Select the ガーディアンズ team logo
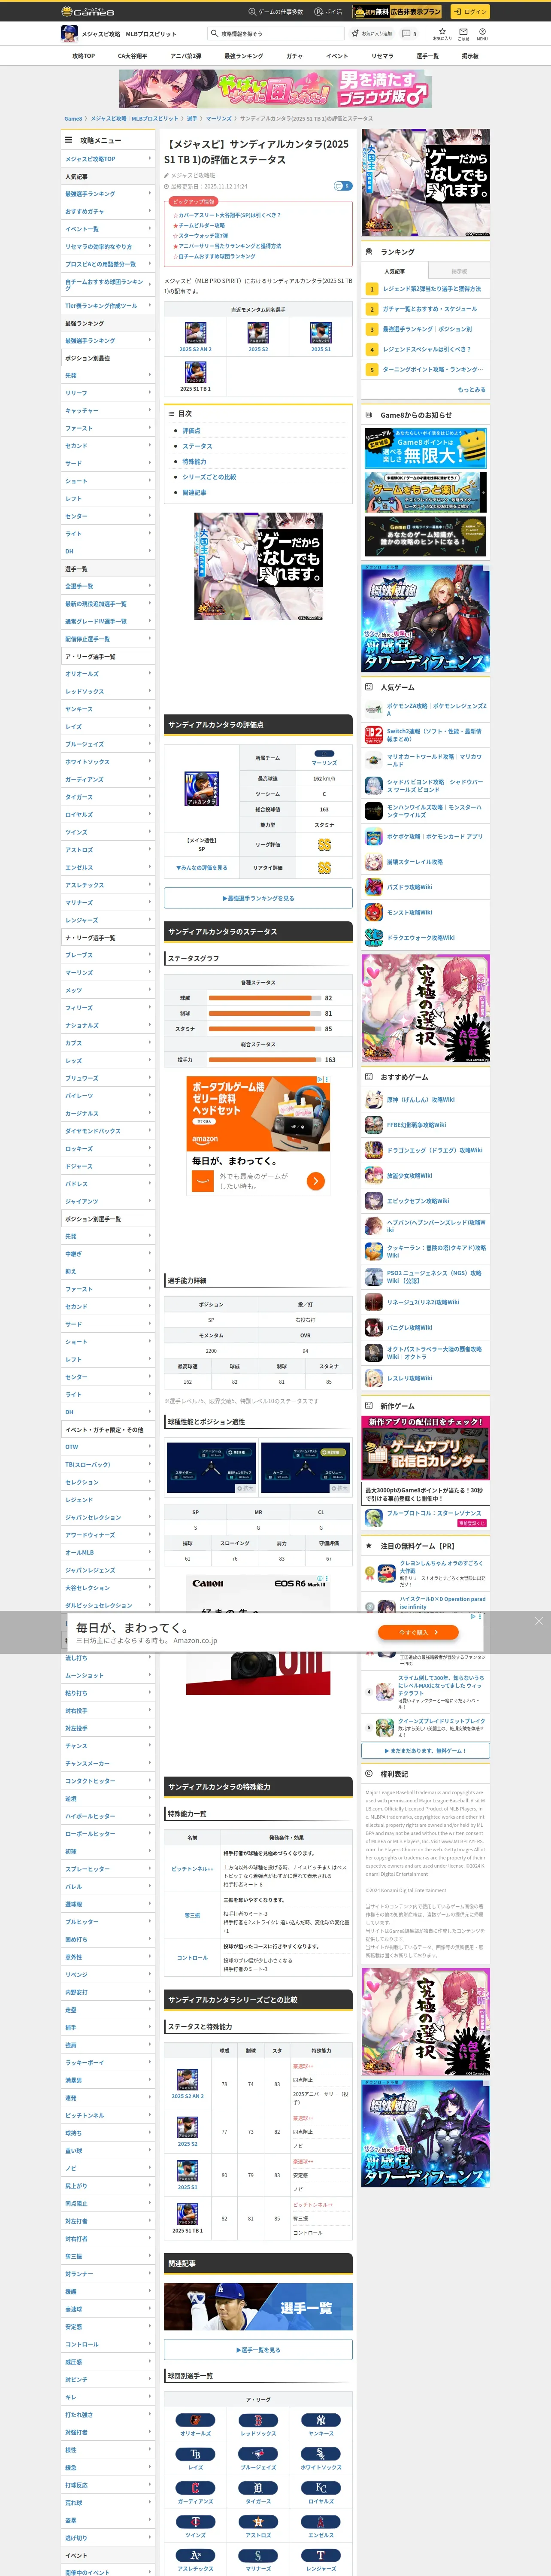 tap(195, 2487)
